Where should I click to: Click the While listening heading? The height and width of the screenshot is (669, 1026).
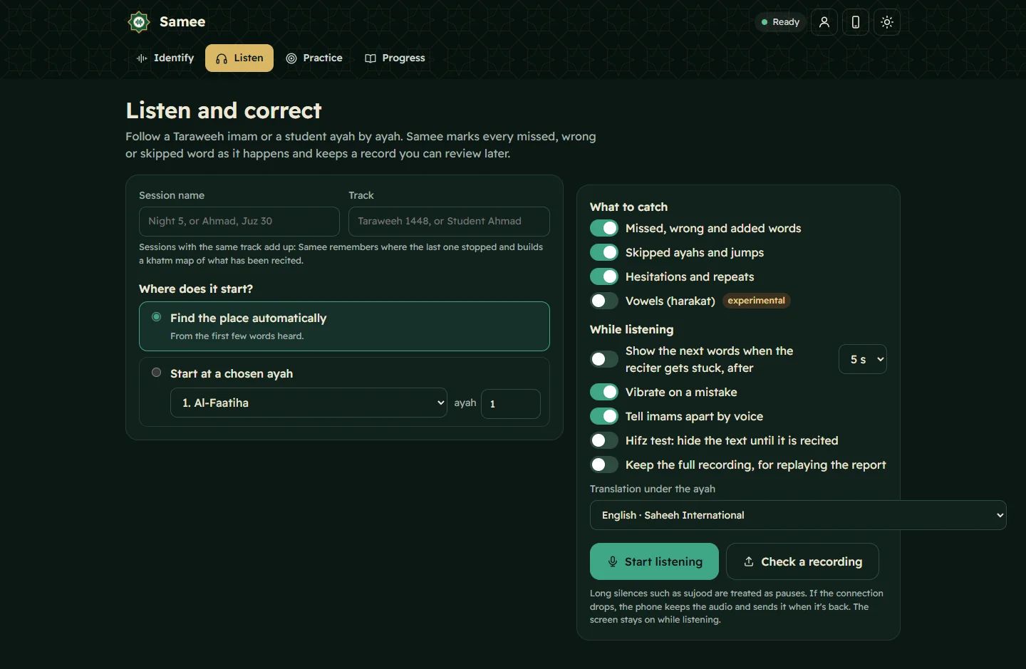(x=631, y=329)
